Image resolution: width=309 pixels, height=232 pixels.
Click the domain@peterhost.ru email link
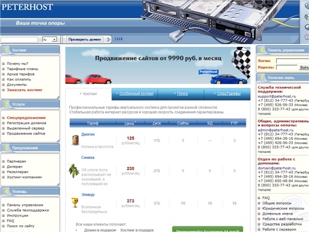pos(277,168)
